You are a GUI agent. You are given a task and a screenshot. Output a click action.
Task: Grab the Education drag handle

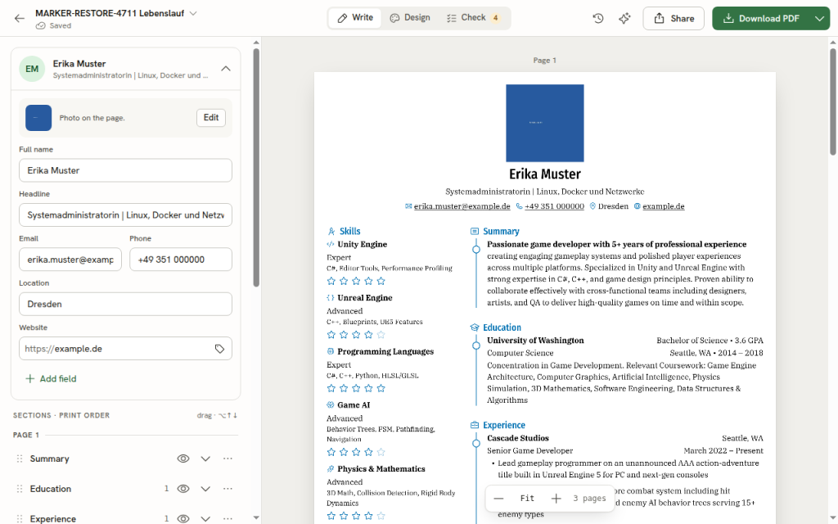pos(20,489)
